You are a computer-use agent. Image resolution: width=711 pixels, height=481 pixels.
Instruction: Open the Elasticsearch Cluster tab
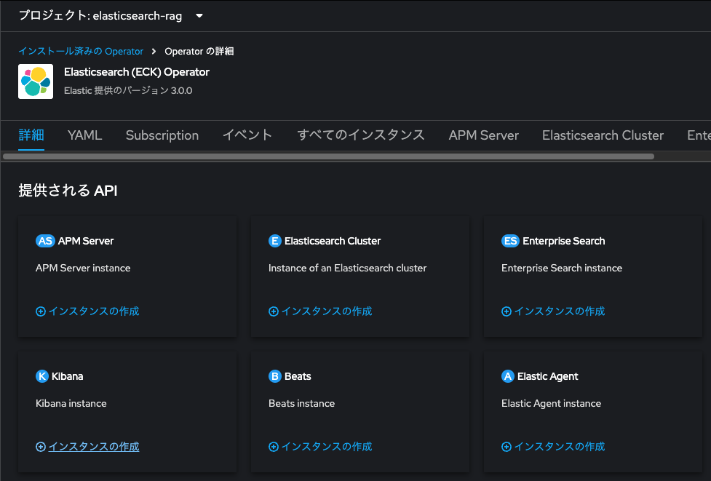click(x=603, y=135)
